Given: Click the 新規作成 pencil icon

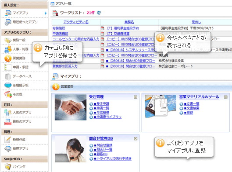Looking at the screenshot, I should pyautogui.click(x=8, y=140).
